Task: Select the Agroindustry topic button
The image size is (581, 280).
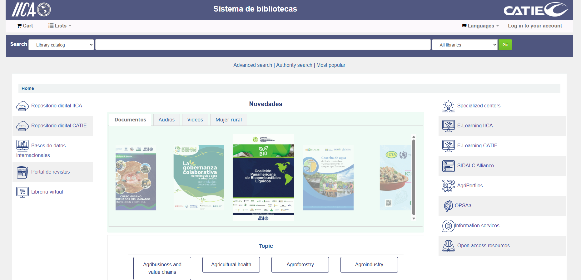Action: (x=369, y=264)
